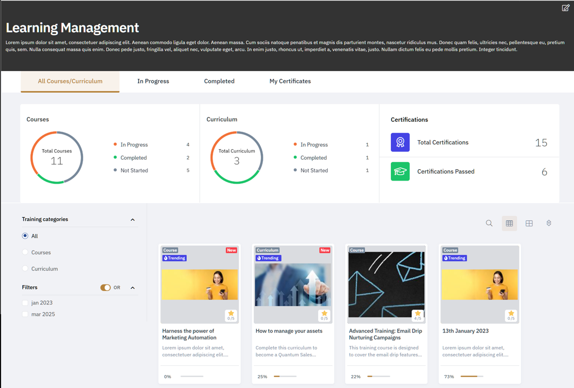
Task: Click the chalk envelopes thumbnail on Email Drip card
Action: pos(387,285)
